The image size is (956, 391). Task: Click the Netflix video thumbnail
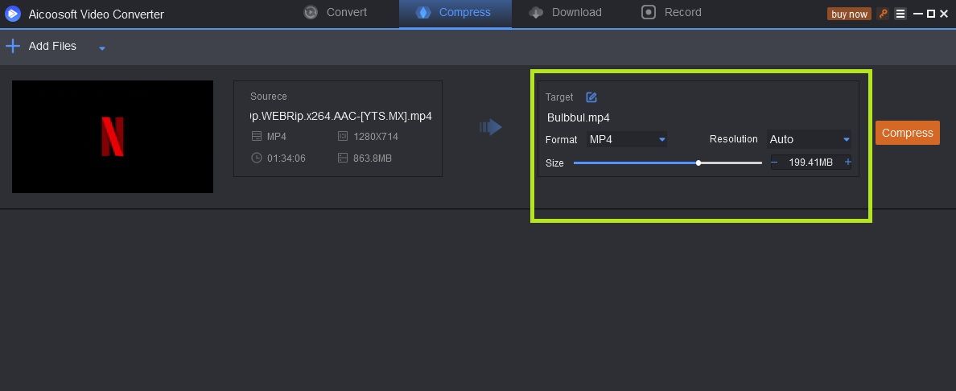click(x=113, y=137)
